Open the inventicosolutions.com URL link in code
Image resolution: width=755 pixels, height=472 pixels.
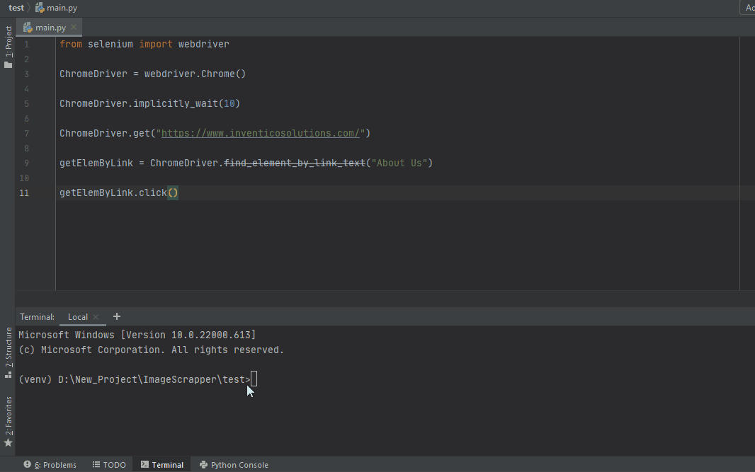click(x=260, y=133)
